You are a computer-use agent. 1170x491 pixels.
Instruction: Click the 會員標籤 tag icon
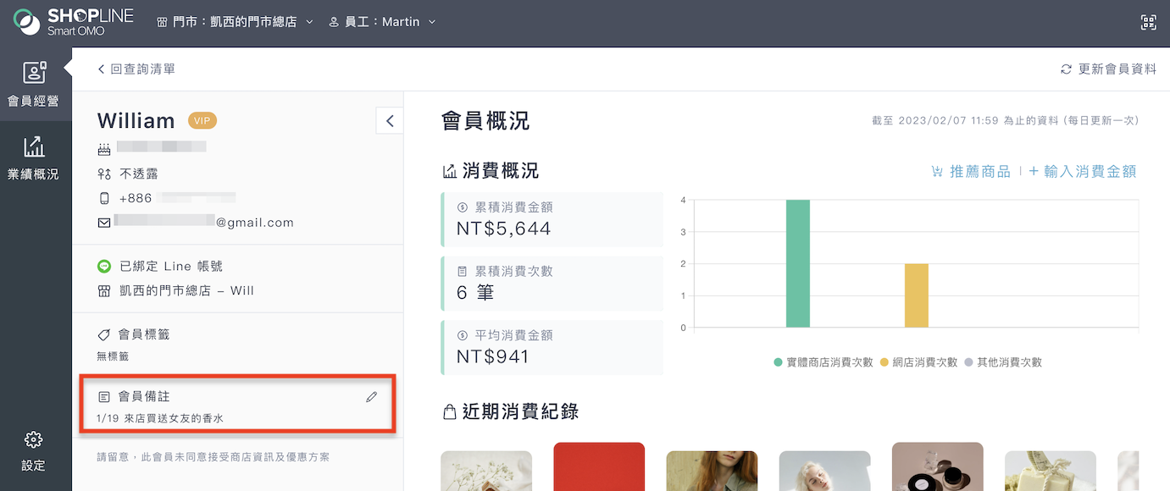104,334
